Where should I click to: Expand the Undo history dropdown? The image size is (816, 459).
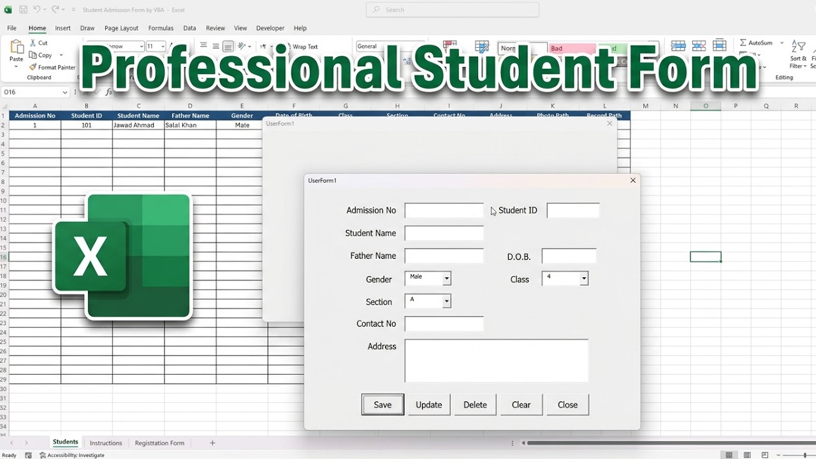click(45, 10)
